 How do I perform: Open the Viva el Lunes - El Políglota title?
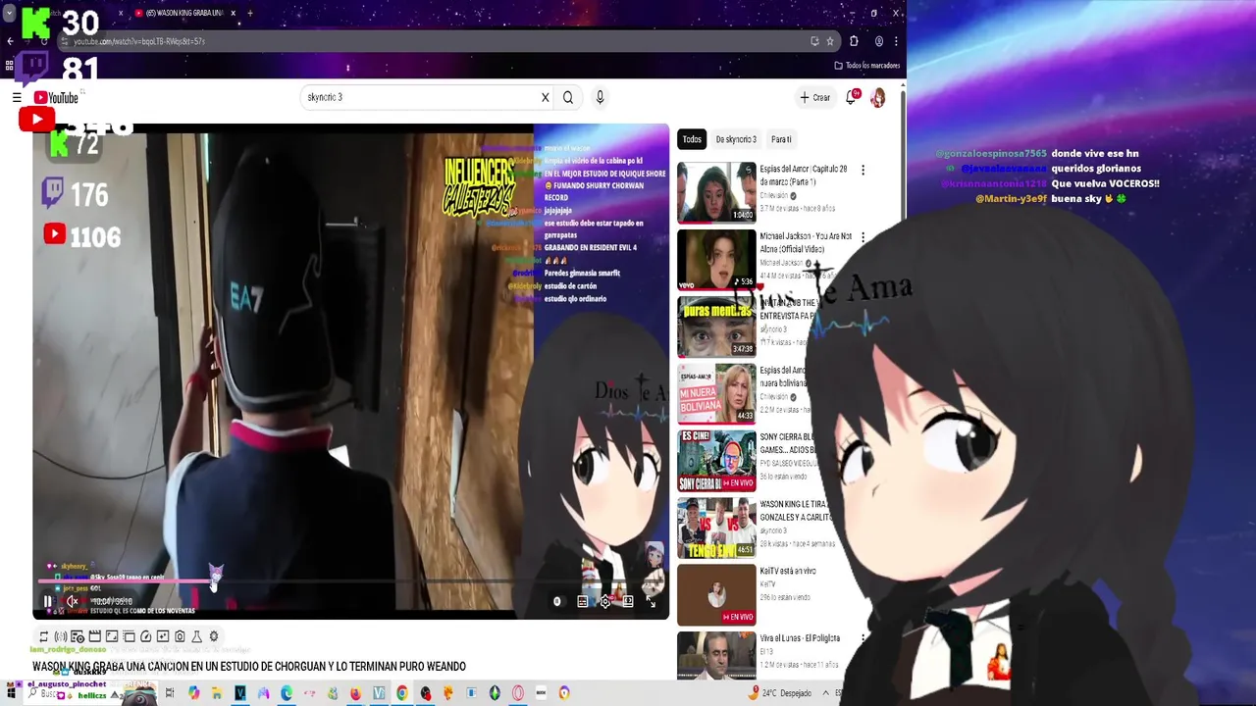tap(800, 638)
